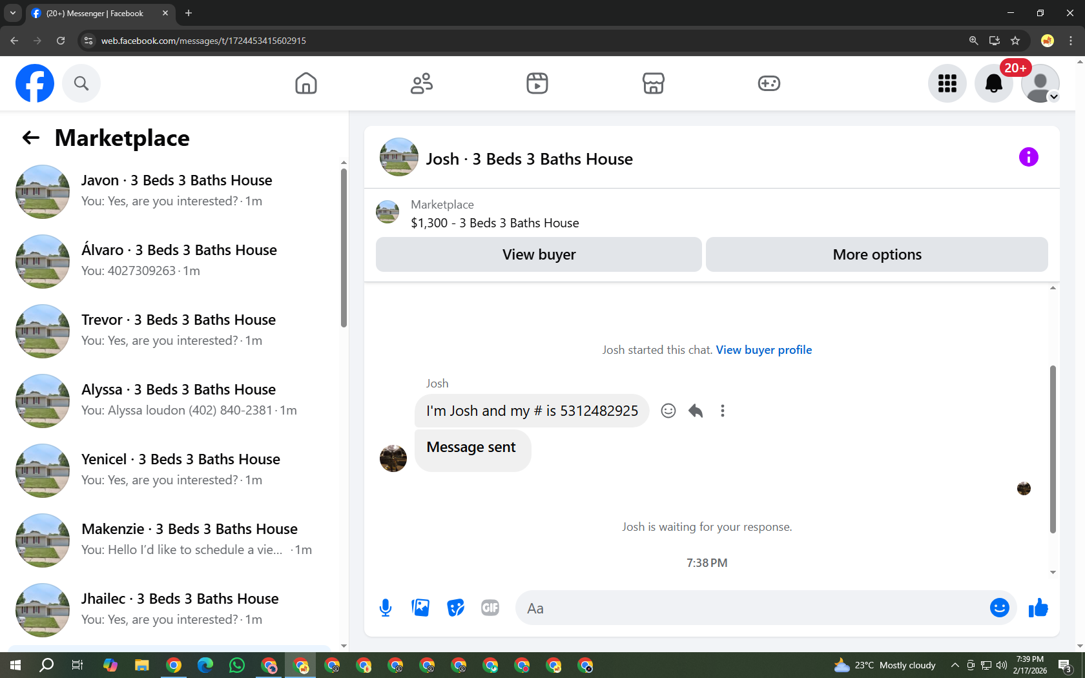Reload the page
The image size is (1085, 678).
(61, 41)
